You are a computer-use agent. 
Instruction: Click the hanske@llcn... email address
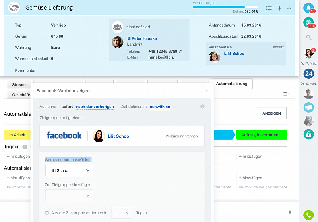(x=163, y=57)
